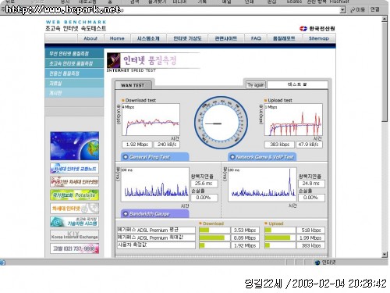Viewport: 390px width, 293px height.
Task: Click the Internet Speed Test header logo
Action: (x=114, y=60)
